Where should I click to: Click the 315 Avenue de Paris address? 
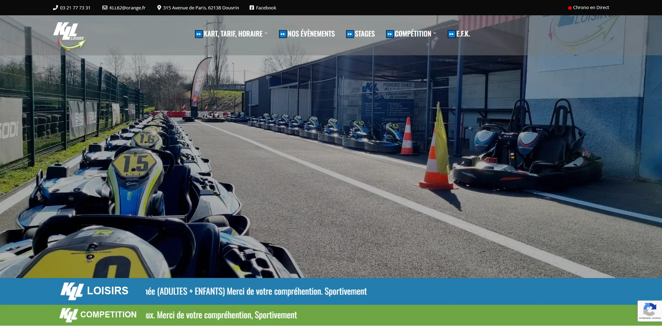201,8
